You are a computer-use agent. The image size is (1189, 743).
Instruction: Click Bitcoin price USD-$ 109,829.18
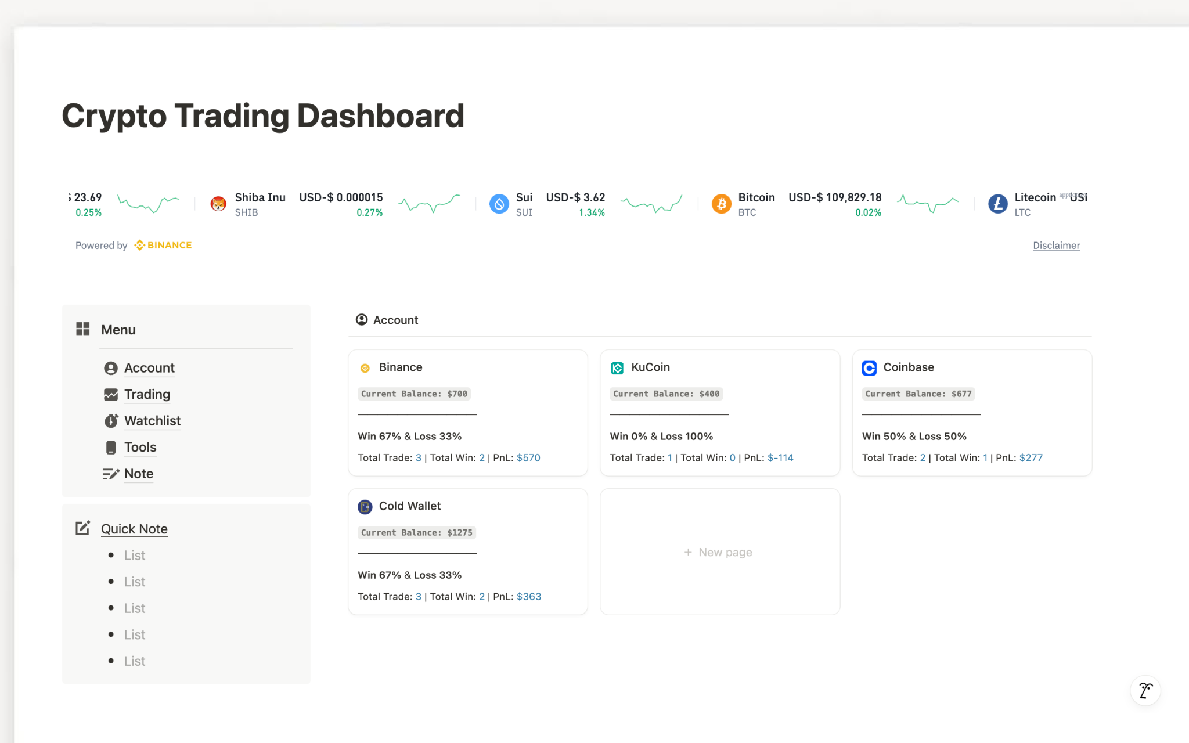click(835, 197)
